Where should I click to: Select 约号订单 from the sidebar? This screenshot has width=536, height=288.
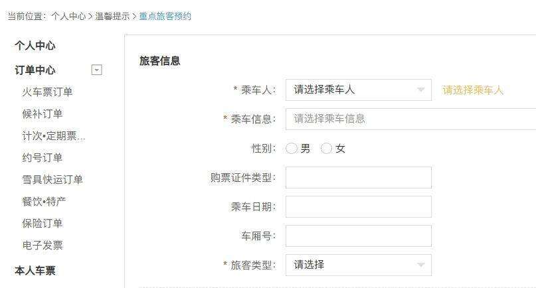[x=43, y=158]
